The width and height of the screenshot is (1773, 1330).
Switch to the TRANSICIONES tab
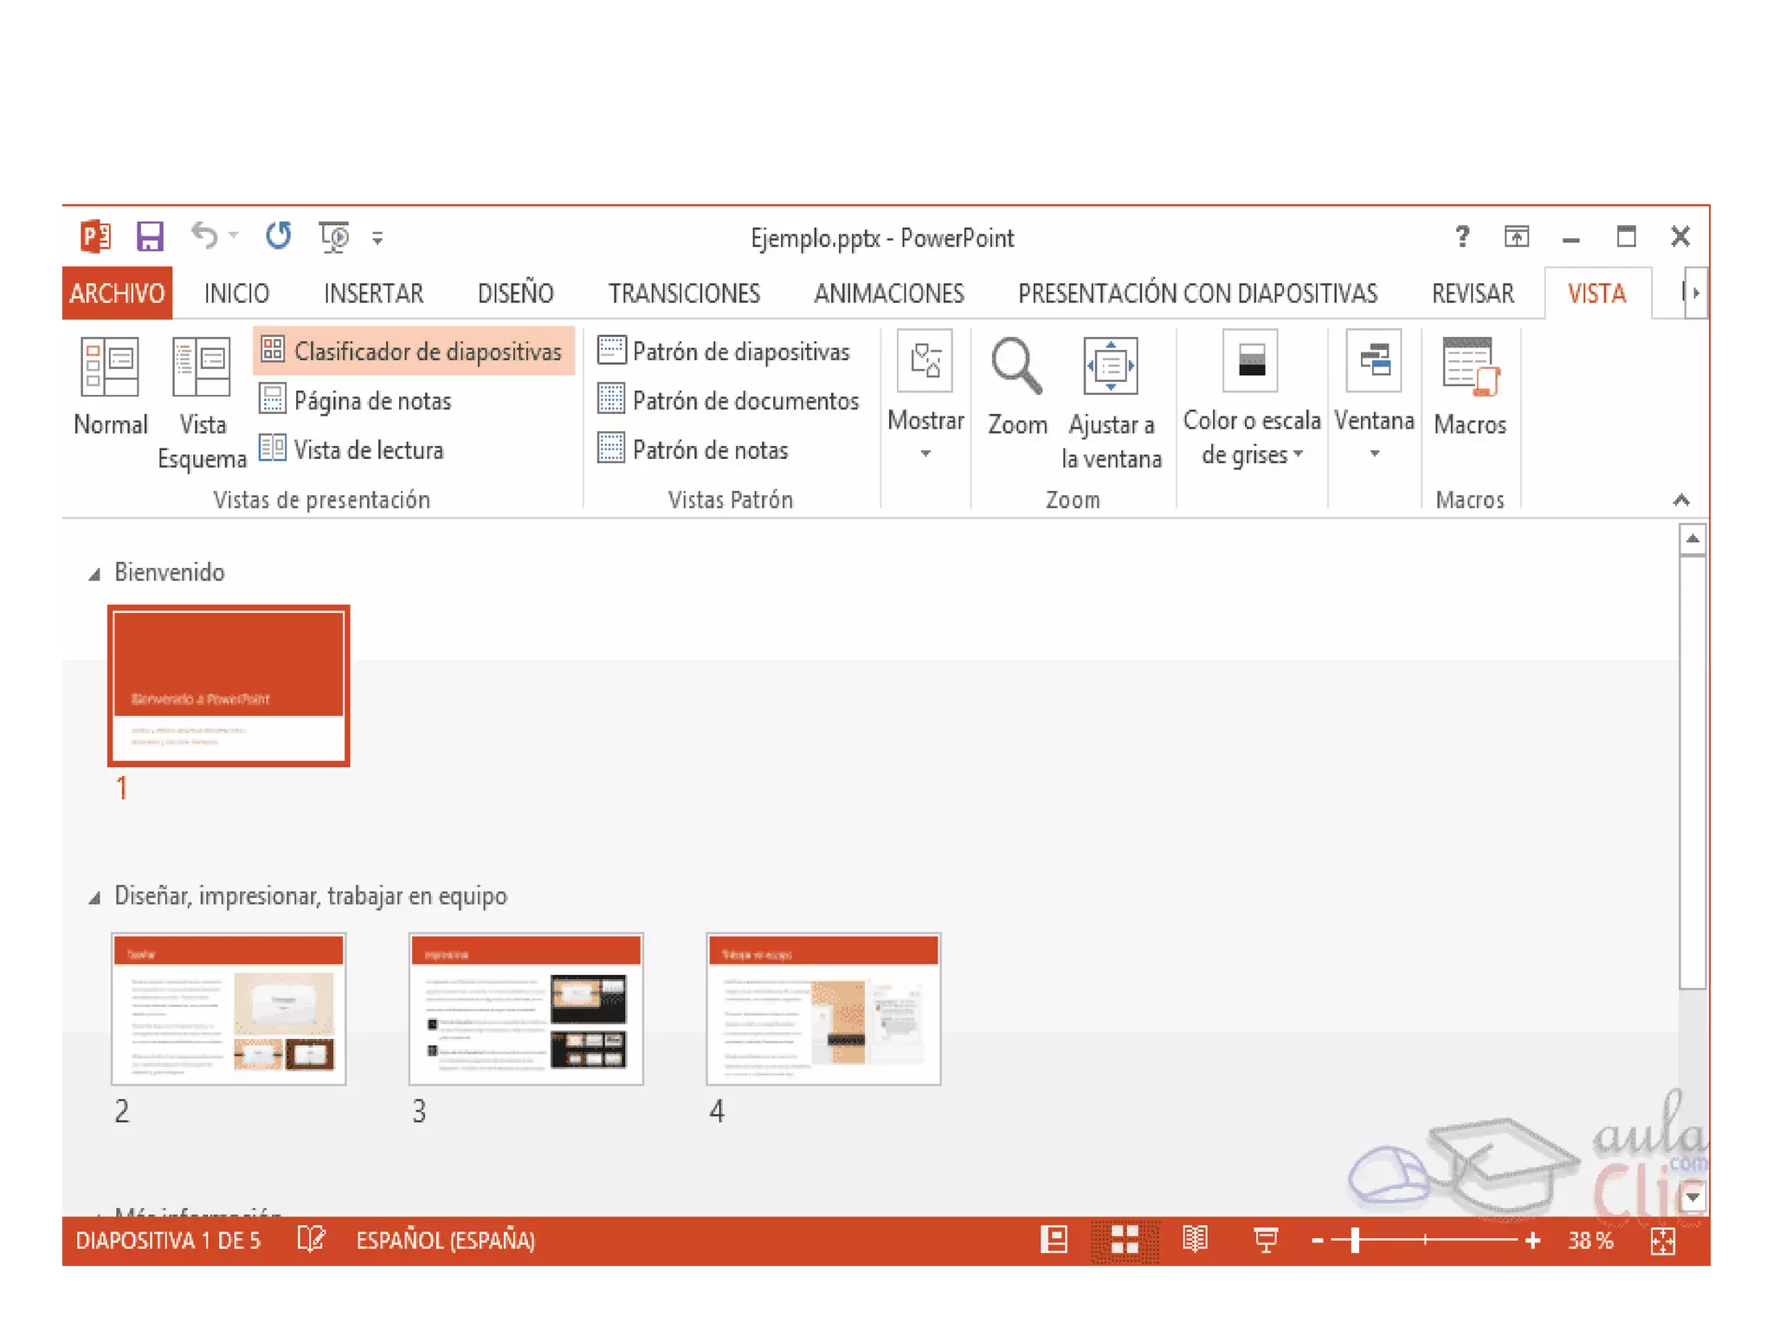[x=683, y=294]
